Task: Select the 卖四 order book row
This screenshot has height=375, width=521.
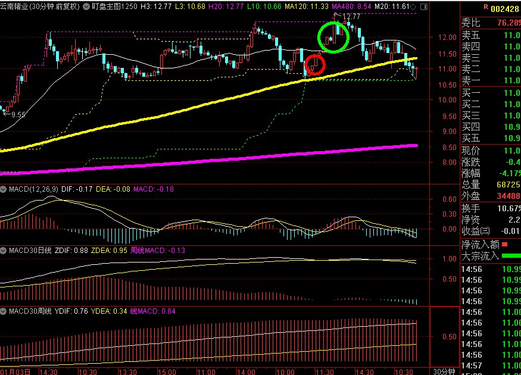Action: click(491, 46)
